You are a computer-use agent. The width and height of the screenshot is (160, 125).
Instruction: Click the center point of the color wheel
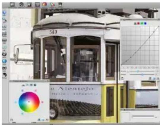(29, 102)
